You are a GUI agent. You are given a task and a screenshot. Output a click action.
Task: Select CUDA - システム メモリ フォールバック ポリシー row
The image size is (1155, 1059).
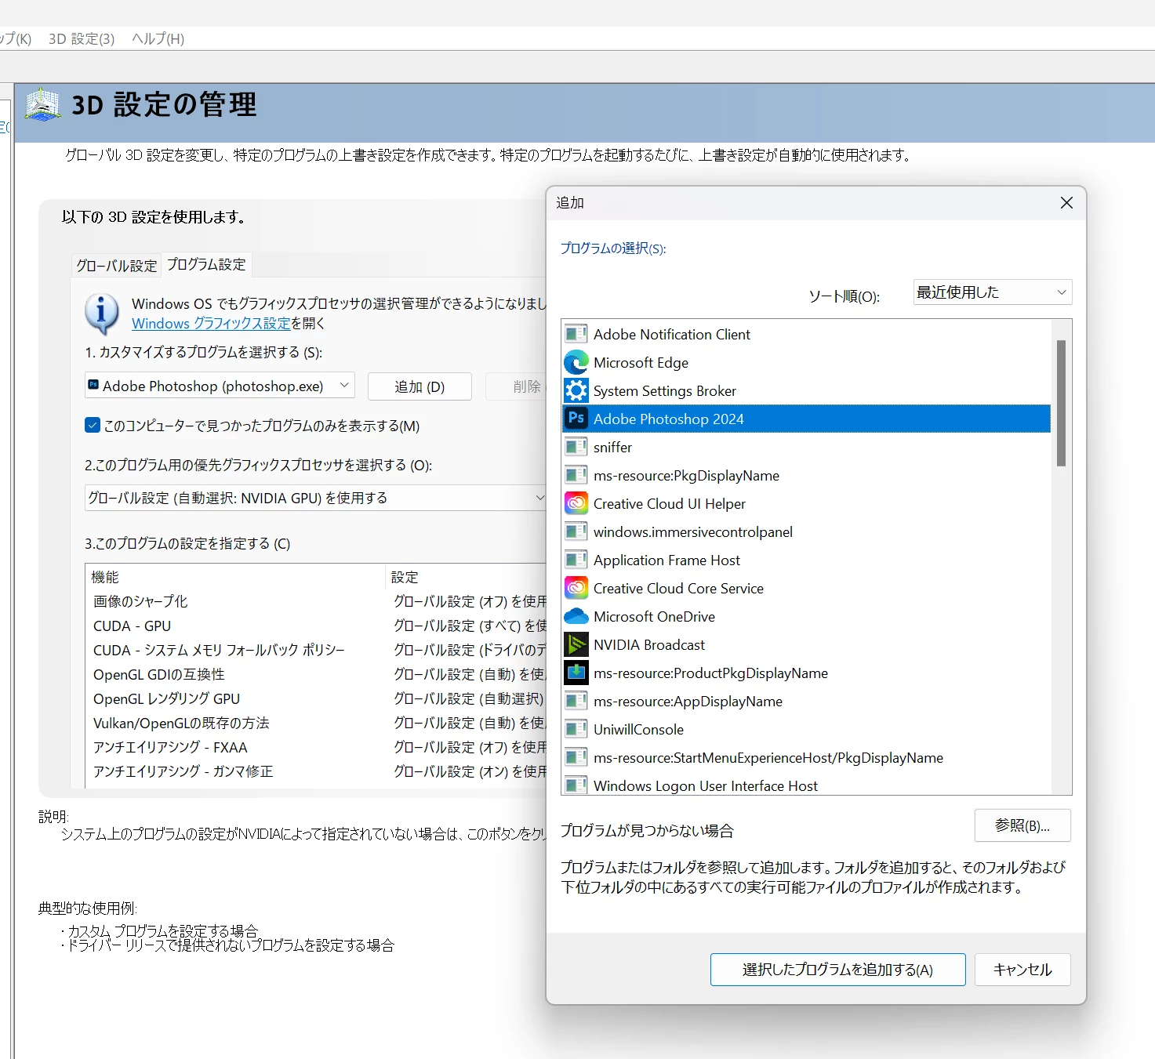point(316,650)
